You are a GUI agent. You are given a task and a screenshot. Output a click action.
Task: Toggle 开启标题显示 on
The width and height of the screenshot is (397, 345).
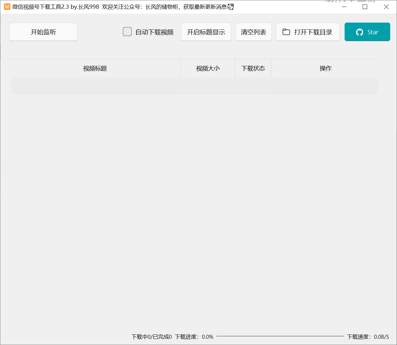pyautogui.click(x=206, y=32)
